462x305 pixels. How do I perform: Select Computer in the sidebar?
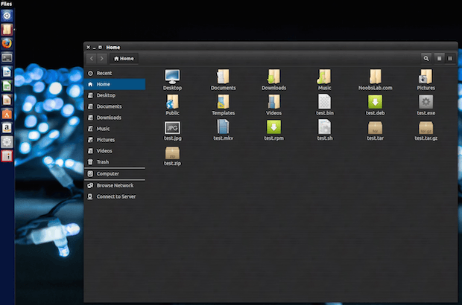point(115,173)
